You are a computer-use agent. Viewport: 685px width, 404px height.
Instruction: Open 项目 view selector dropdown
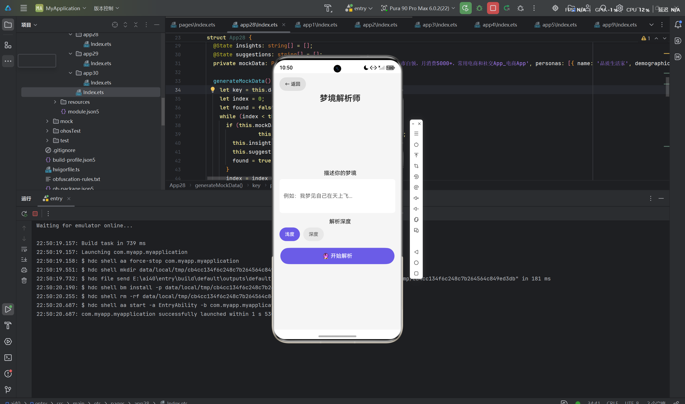[29, 25]
